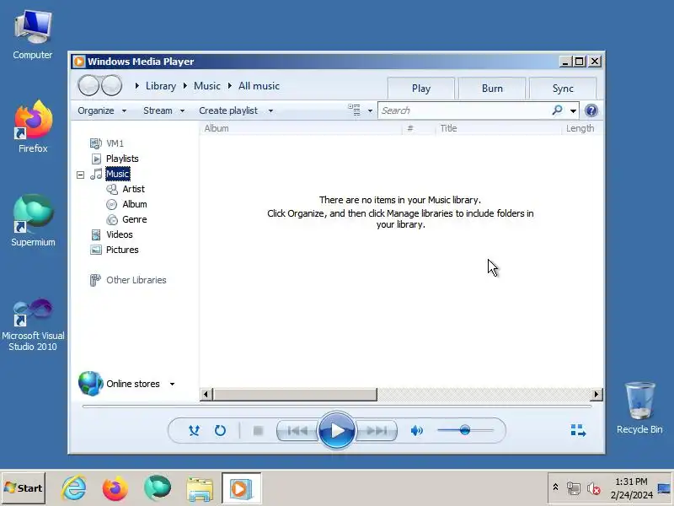Select Microsoft Visual Studio 2010 desktop shortcut
This screenshot has height=506, width=674.
point(33,325)
